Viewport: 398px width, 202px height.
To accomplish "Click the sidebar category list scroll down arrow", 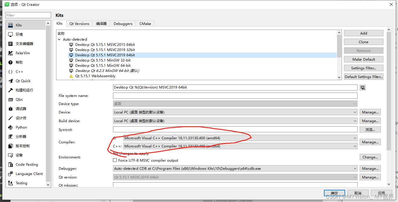I will pos(48,184).
